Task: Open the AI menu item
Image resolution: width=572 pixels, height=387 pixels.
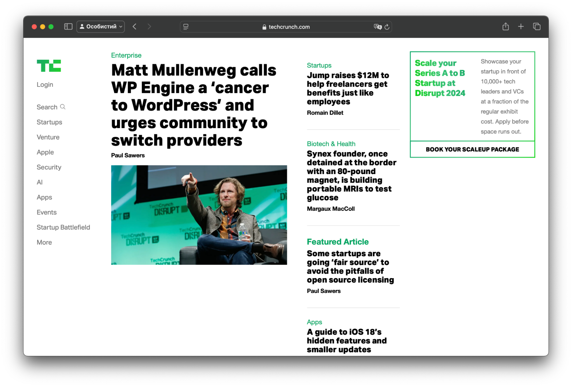Action: 39,182
